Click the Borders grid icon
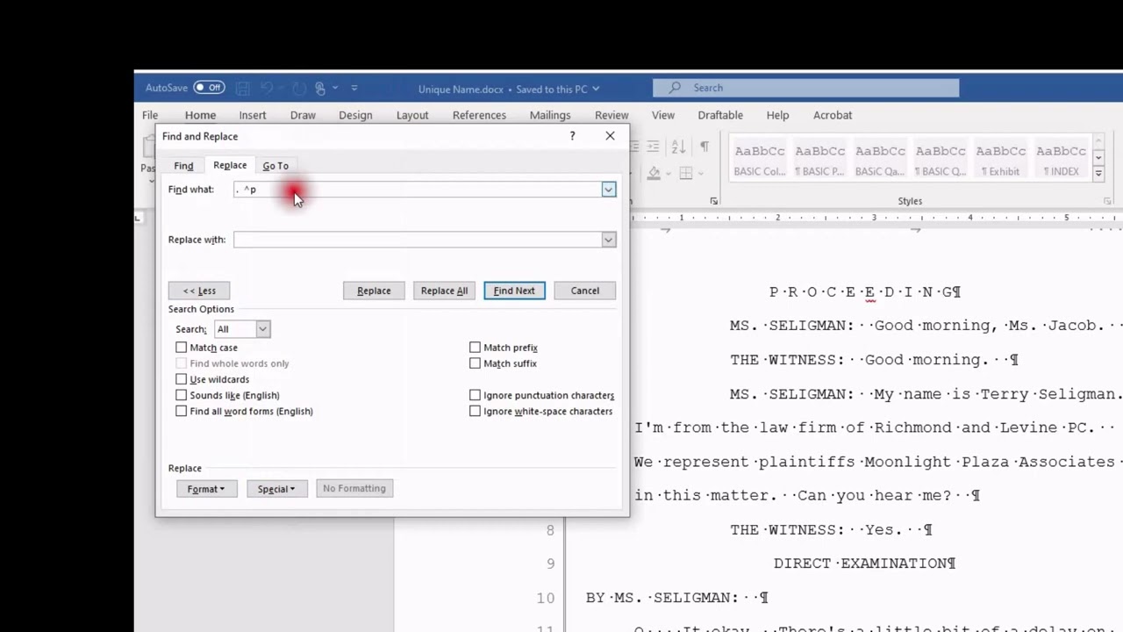Viewport: 1123px width, 632px height. (x=686, y=173)
